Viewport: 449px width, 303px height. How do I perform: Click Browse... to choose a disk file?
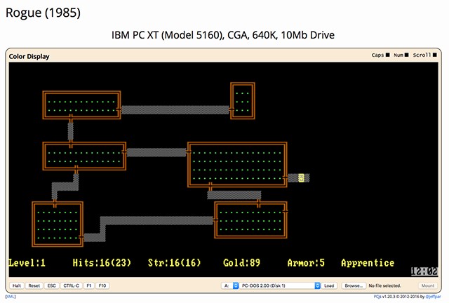(354, 286)
